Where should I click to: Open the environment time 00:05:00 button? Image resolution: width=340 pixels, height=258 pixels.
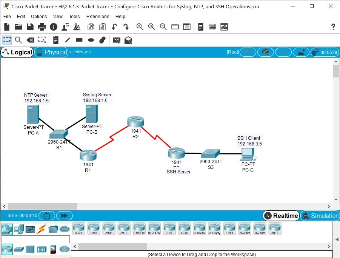[325, 52]
